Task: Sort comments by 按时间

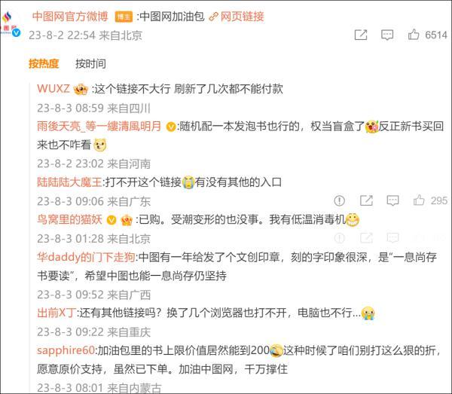Action: 90,63
